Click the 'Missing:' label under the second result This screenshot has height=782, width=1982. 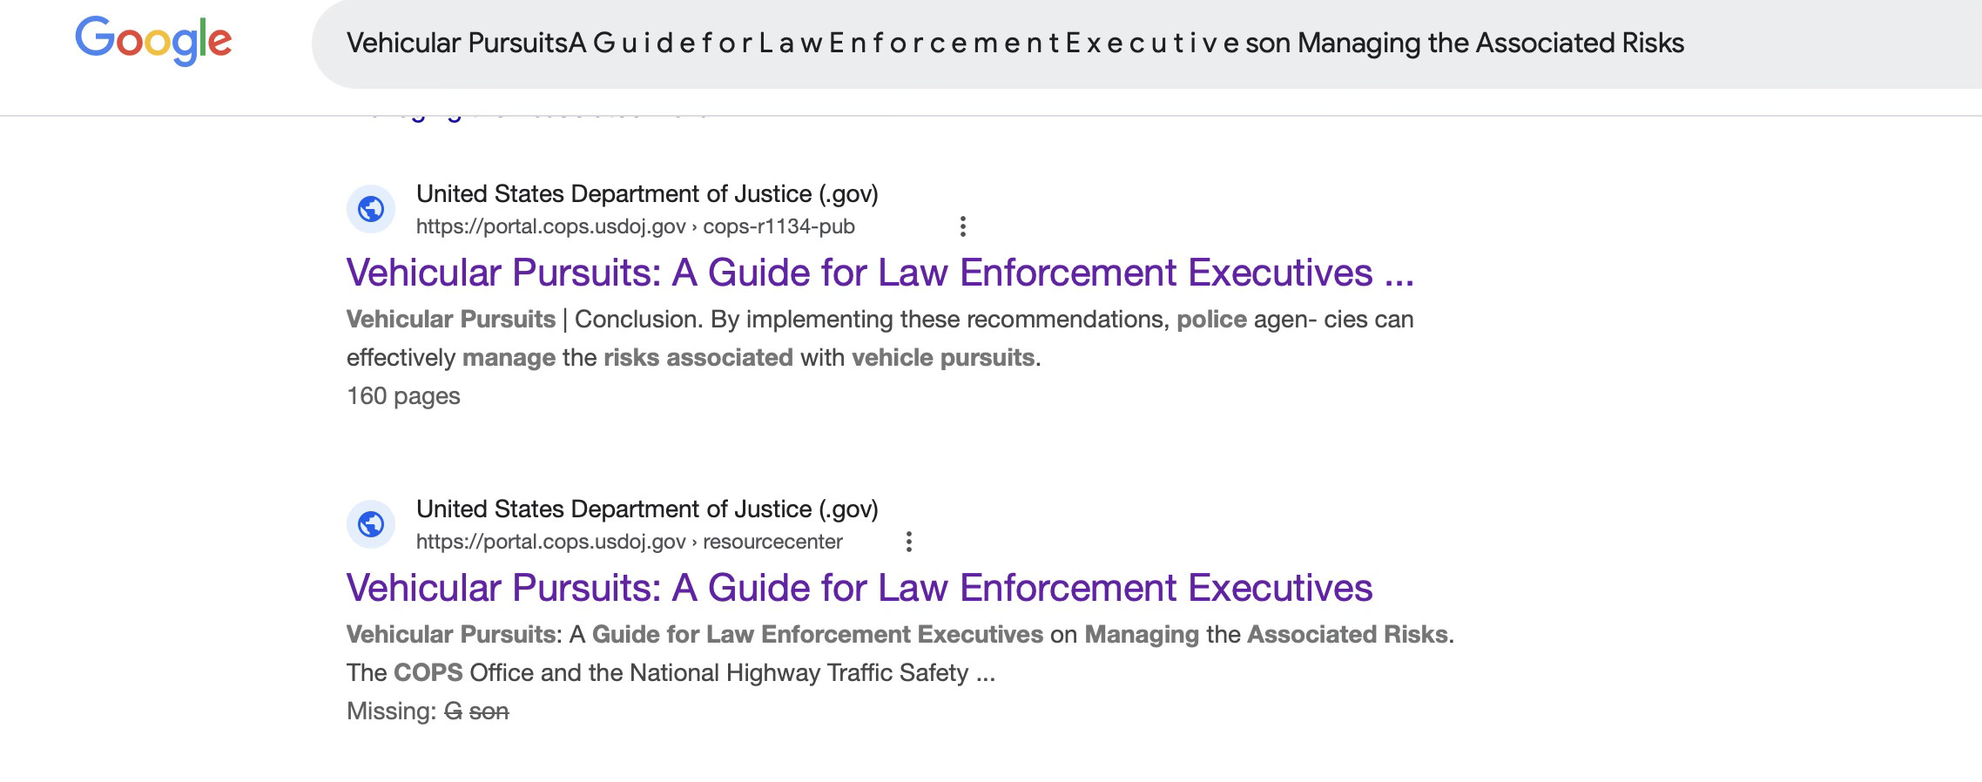coord(392,711)
